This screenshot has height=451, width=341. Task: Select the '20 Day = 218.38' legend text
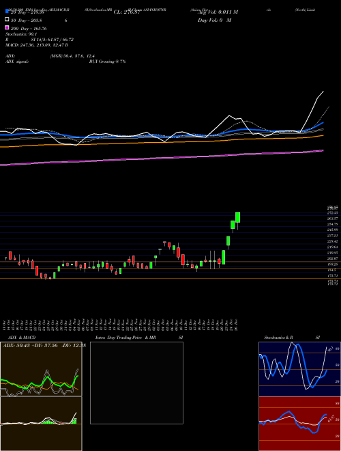(x=27, y=12)
